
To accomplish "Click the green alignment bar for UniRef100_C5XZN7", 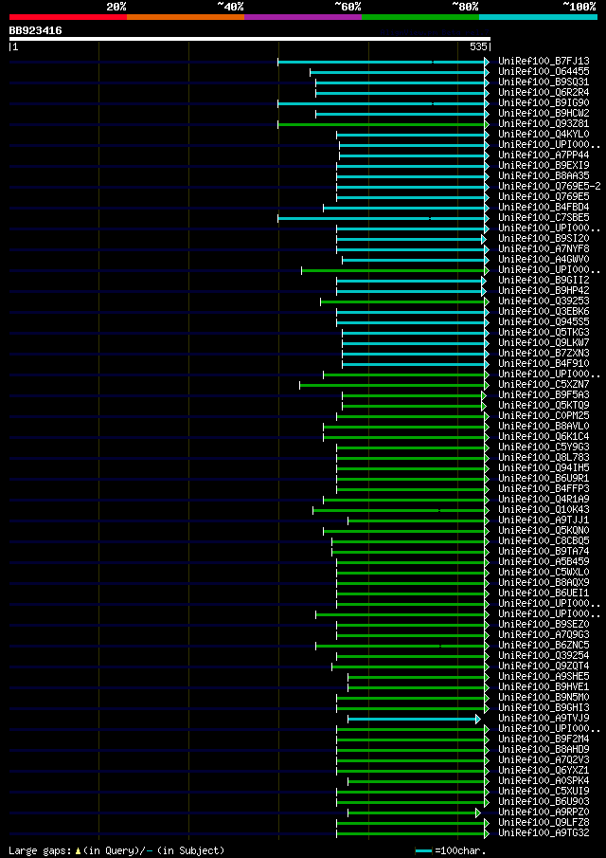I will click(x=394, y=385).
